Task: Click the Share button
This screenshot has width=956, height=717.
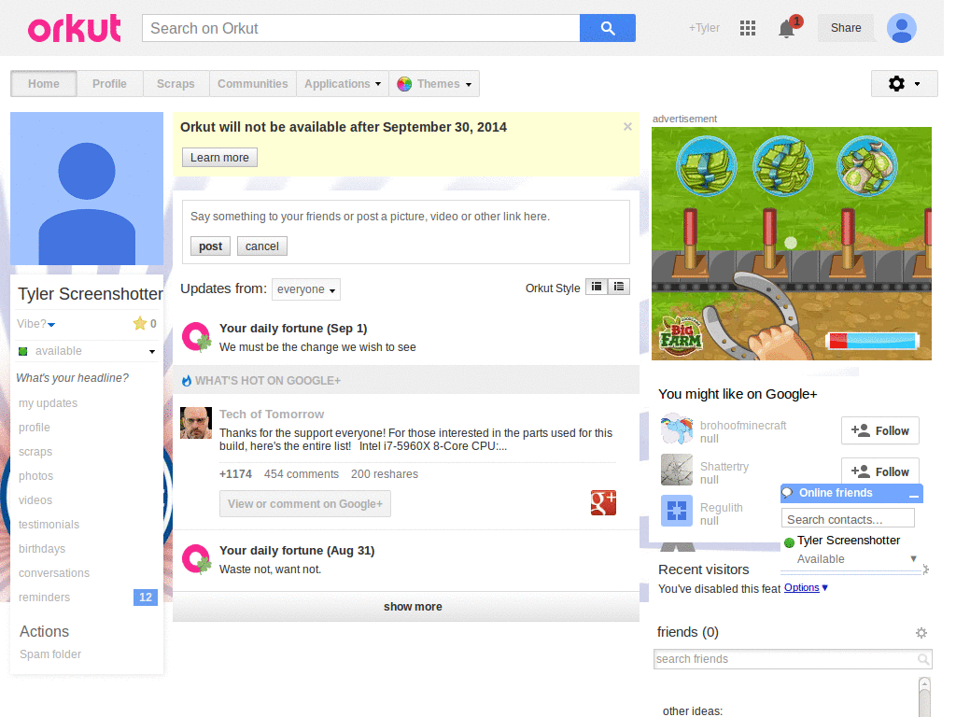Action: 846,28
